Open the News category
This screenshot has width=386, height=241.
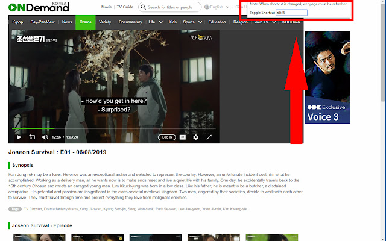tap(67, 22)
